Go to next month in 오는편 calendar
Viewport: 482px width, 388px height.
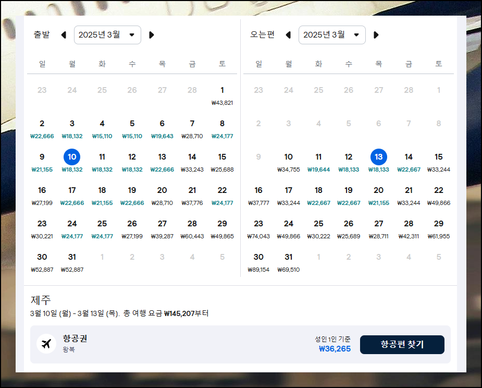tap(376, 35)
